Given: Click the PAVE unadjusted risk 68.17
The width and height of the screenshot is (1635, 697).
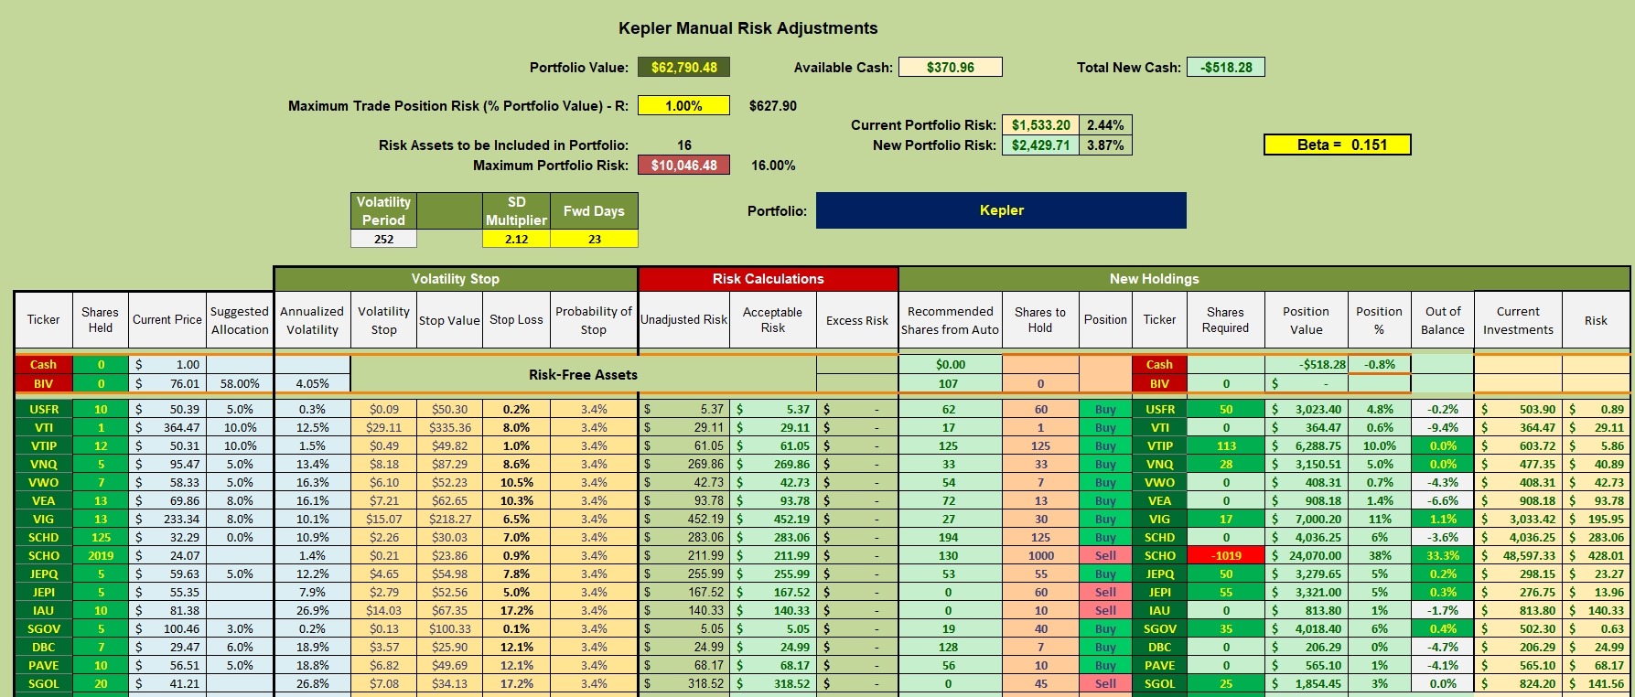Looking at the screenshot, I should click(683, 665).
